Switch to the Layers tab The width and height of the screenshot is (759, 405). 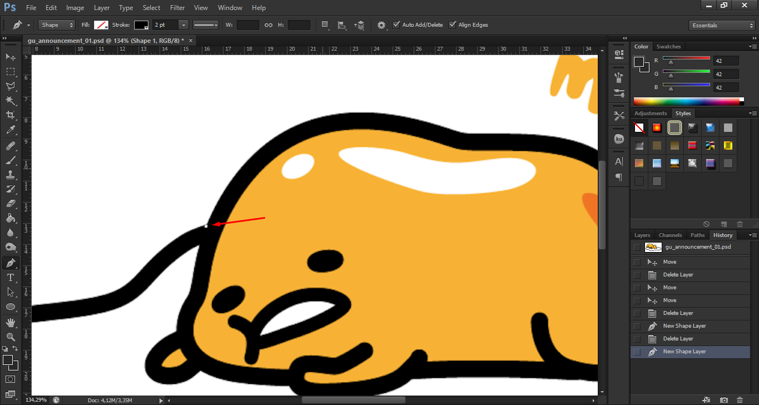642,235
